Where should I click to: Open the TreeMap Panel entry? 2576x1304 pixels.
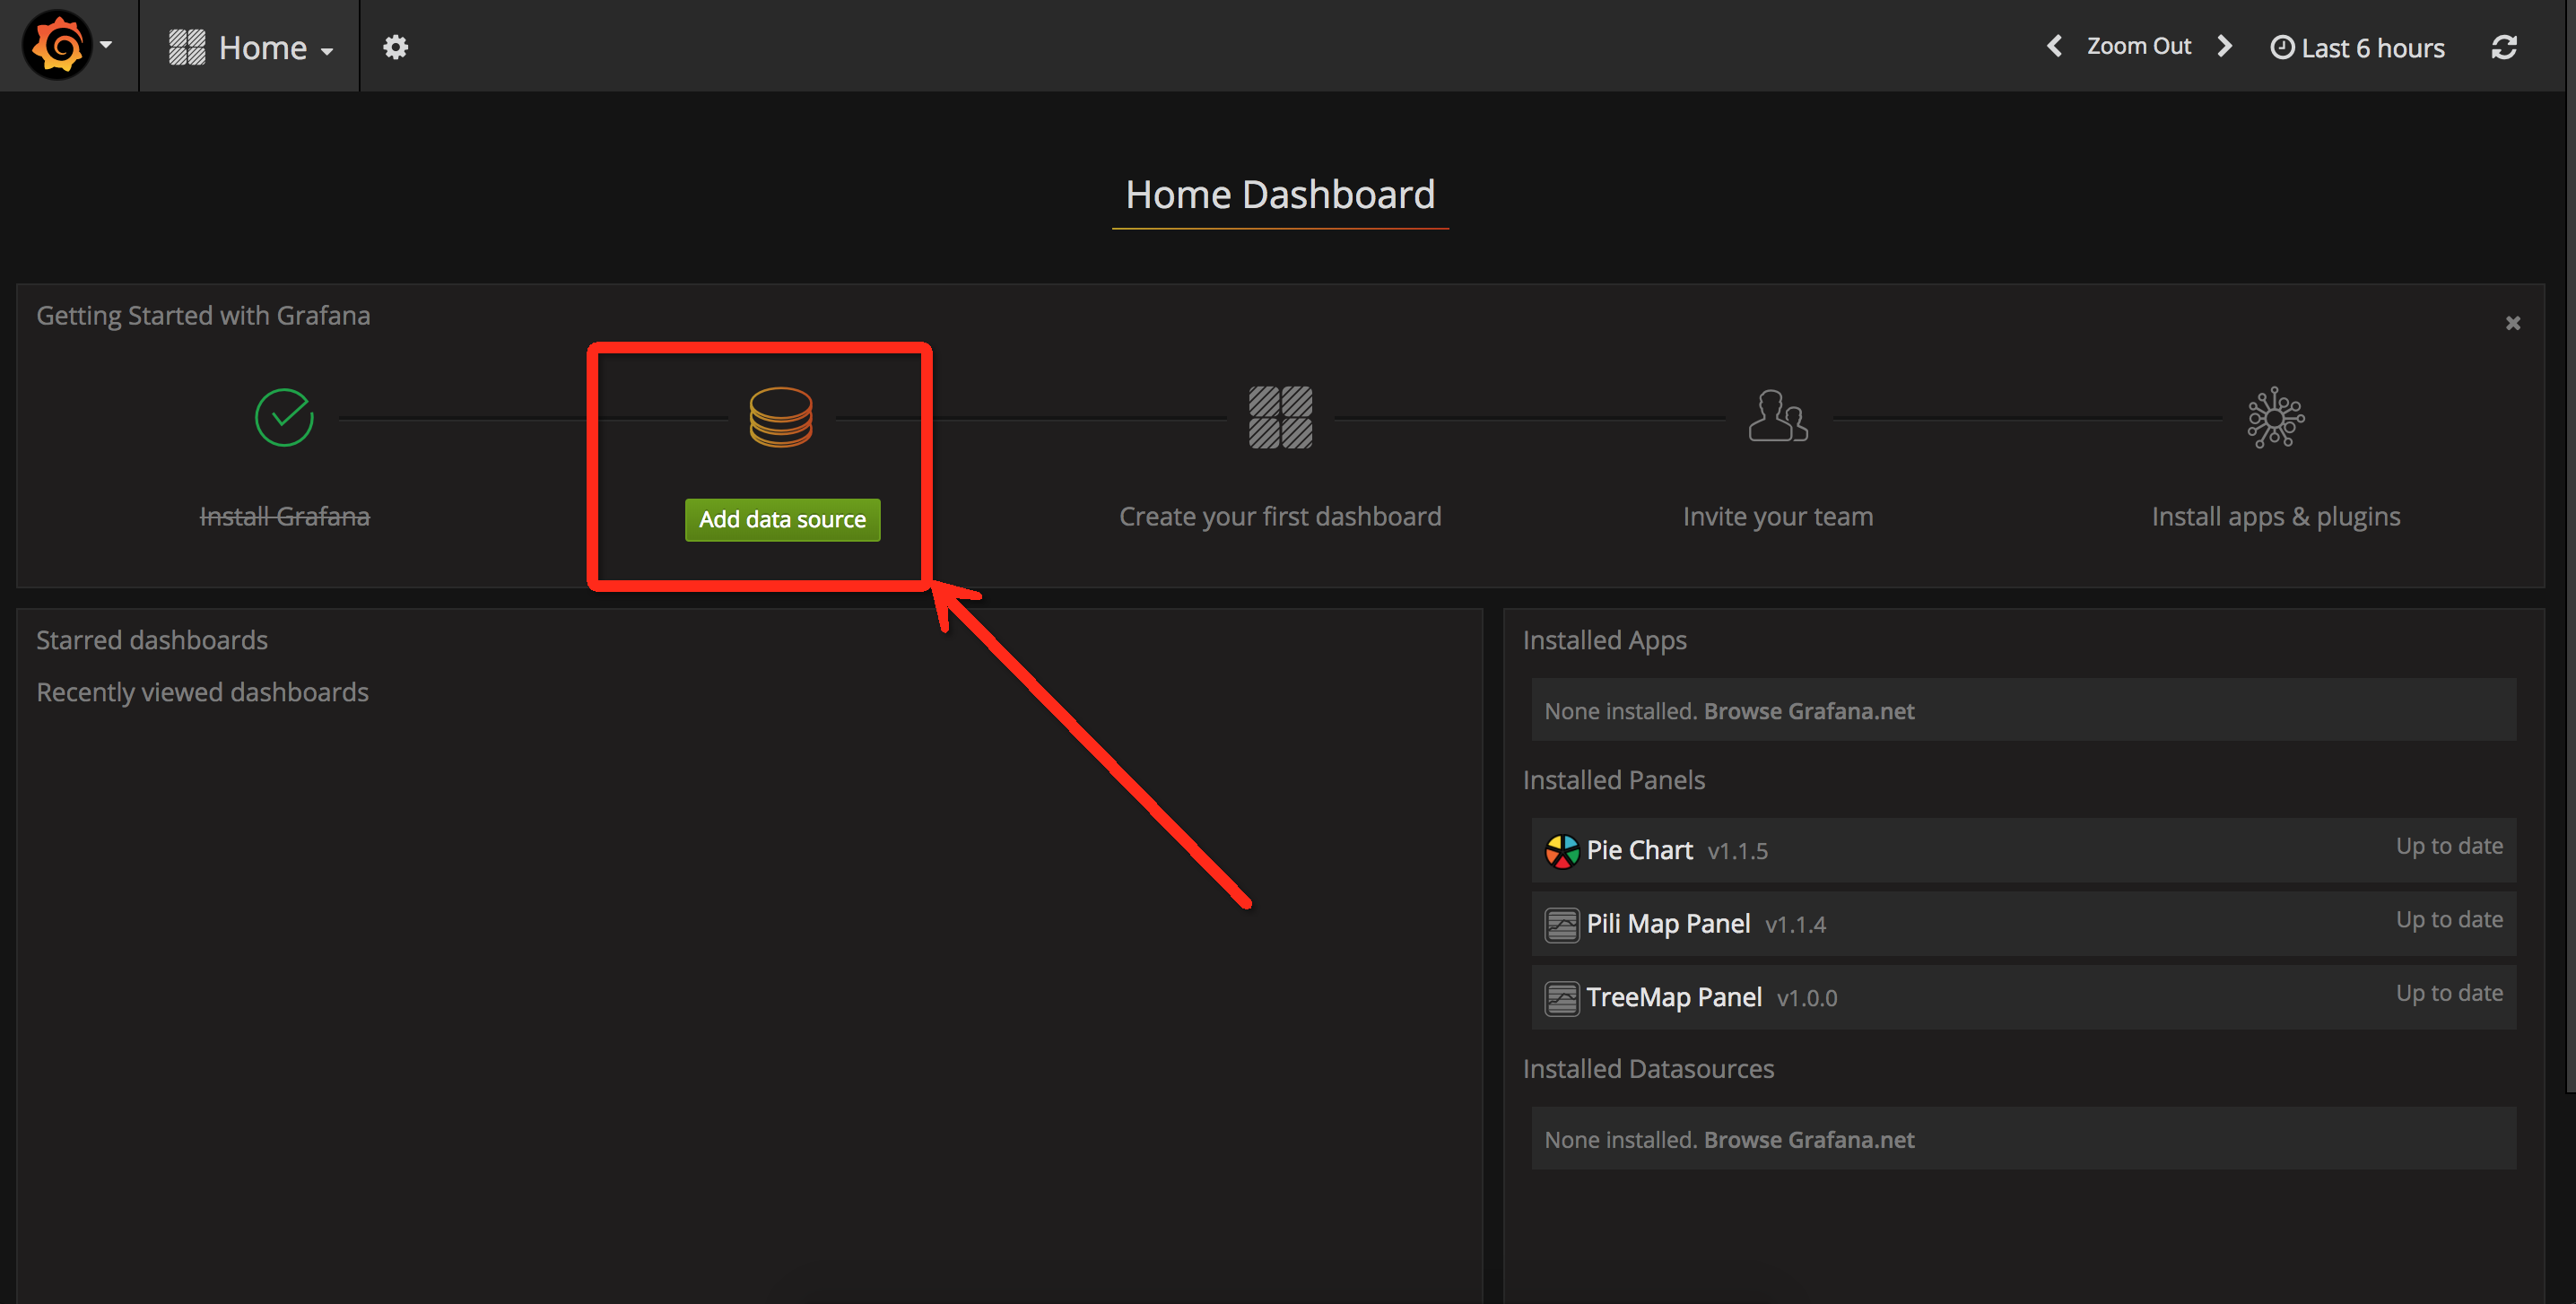point(2023,997)
